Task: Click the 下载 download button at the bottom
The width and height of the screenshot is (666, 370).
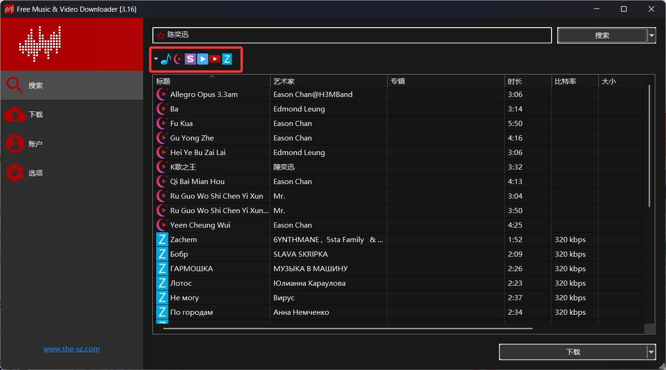Action: click(573, 352)
